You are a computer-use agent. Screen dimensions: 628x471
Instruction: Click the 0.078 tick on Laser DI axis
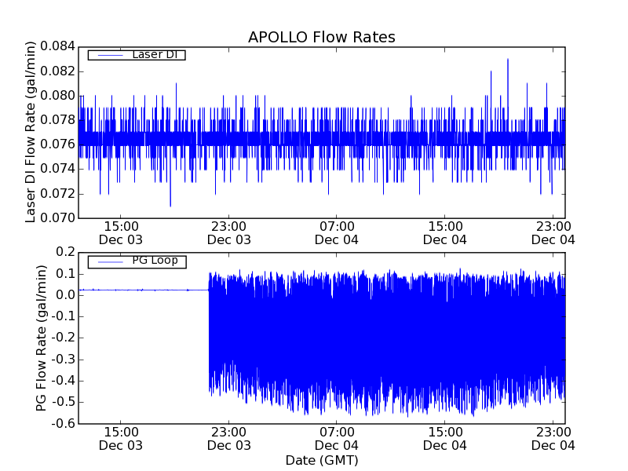point(57,120)
